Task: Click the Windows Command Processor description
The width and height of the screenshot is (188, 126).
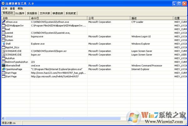Action: 147,65
